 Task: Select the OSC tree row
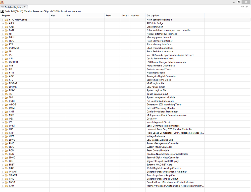126,119
